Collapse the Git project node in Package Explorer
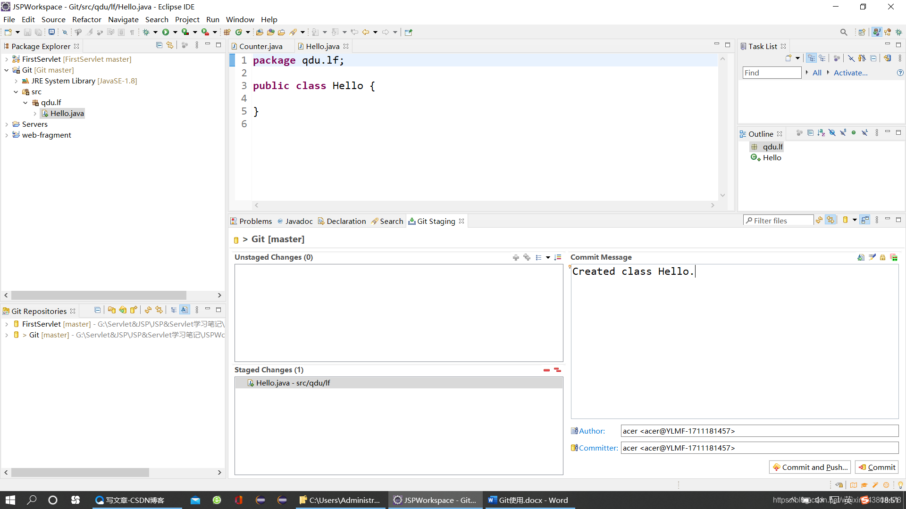 pyautogui.click(x=7, y=70)
